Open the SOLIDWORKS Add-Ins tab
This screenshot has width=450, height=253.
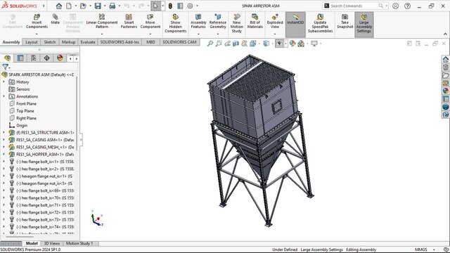[120, 42]
